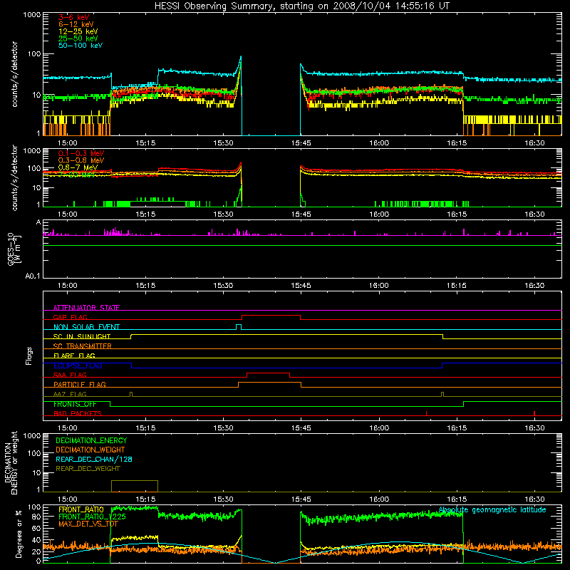Click the 0.3-0.8 MeV legend label

coord(81,160)
